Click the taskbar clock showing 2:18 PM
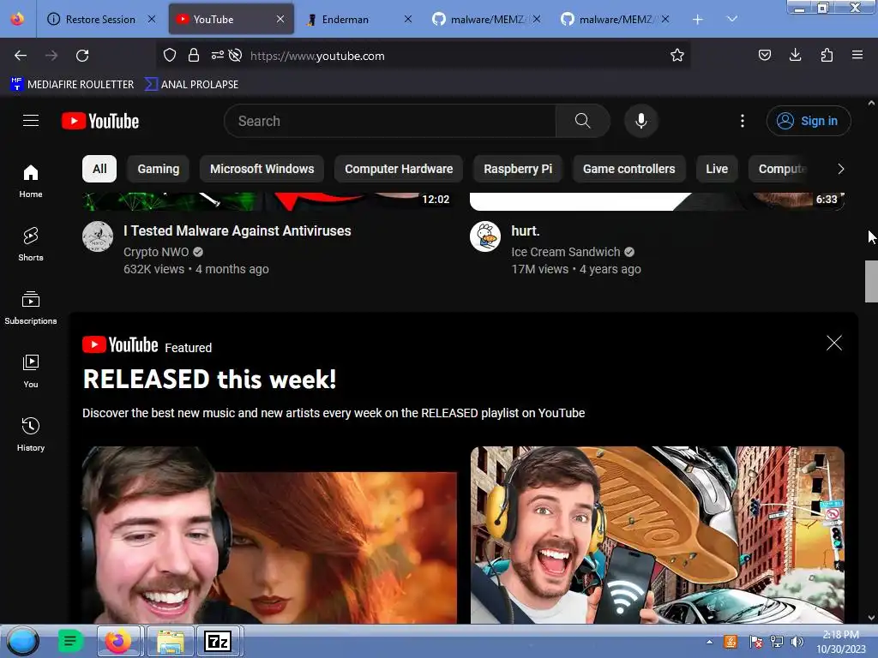This screenshot has width=878, height=658. click(841, 642)
